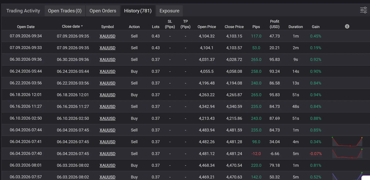Open XAUUSD link for 06.24.2026 05:44 trade
370x180 pixels.
[107, 71]
